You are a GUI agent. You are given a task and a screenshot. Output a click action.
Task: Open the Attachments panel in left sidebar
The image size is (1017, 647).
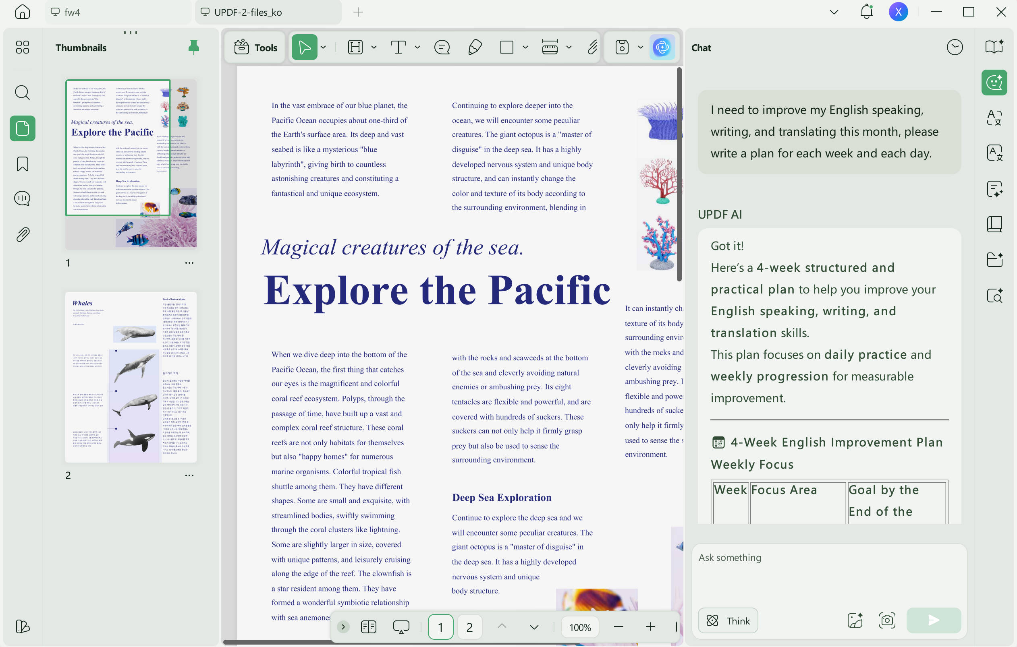tap(23, 235)
